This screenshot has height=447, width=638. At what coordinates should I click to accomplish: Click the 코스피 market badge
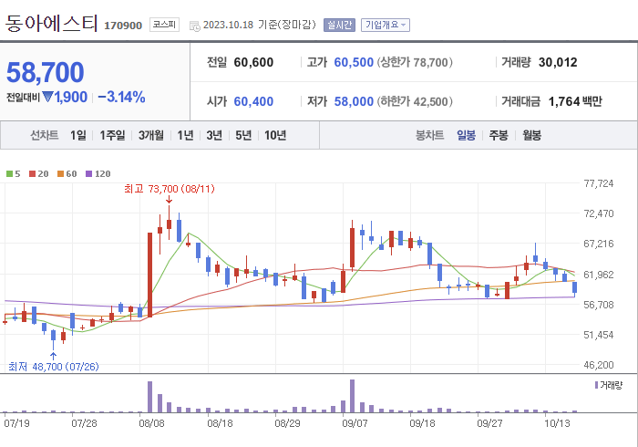164,25
